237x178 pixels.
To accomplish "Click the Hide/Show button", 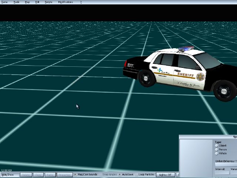I will (10, 175).
